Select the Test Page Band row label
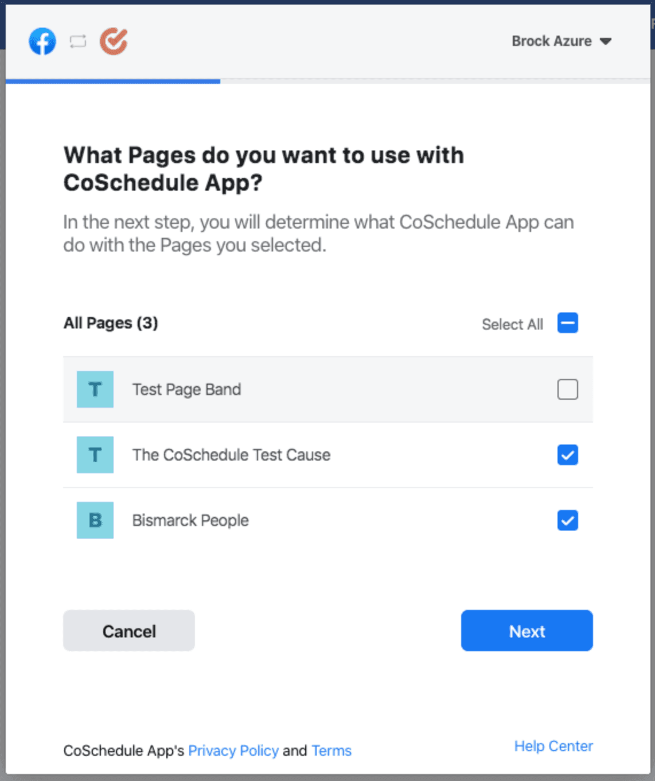Screen dimensions: 655x781 click(186, 389)
